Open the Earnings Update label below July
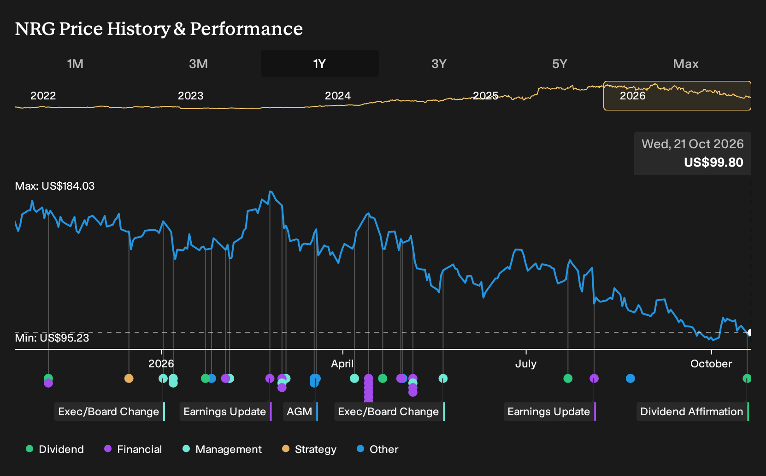The width and height of the screenshot is (766, 476). pos(550,412)
